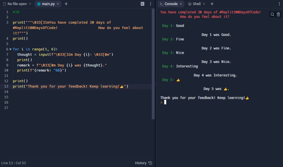Image resolution: width=283 pixels, height=167 pixels.
Task: Click console line 'Day 5:' thumbs up prompt
Action: coord(171,80)
